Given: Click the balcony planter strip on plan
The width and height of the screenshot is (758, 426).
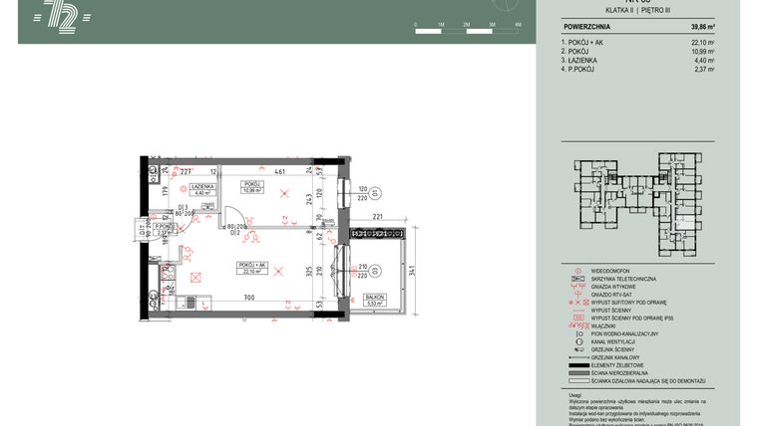Looking at the screenshot, I should [377, 234].
